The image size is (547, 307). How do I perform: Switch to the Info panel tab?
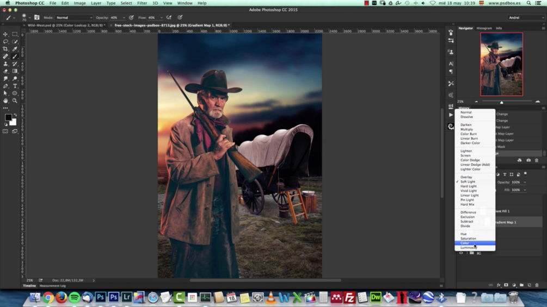pos(499,28)
